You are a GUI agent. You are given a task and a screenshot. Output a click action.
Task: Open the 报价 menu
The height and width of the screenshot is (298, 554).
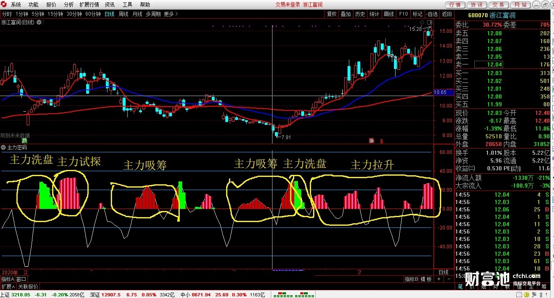point(51,5)
